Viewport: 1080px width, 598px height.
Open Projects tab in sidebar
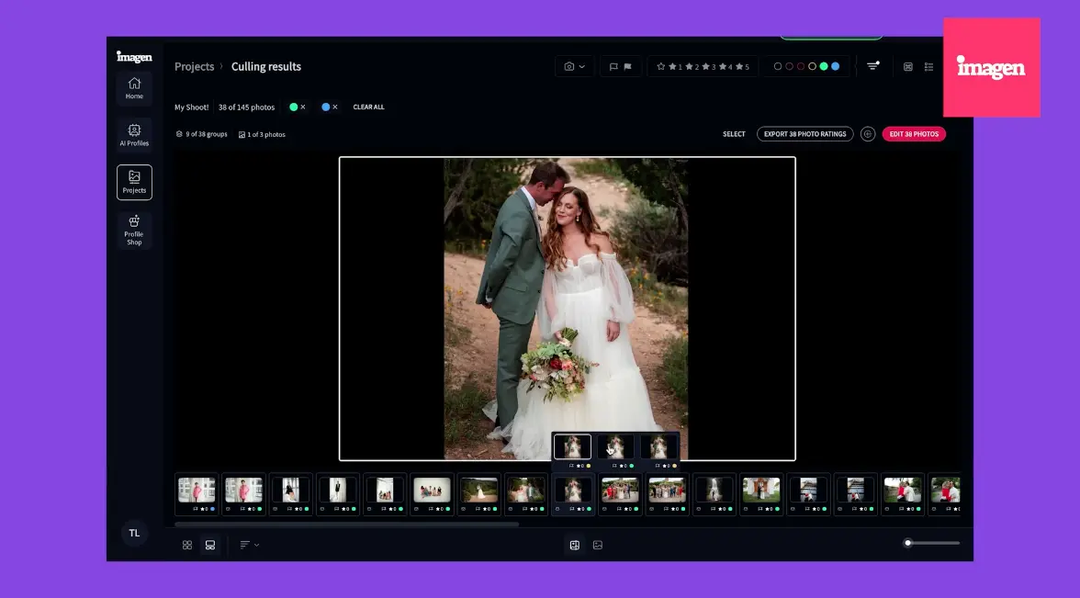click(134, 182)
